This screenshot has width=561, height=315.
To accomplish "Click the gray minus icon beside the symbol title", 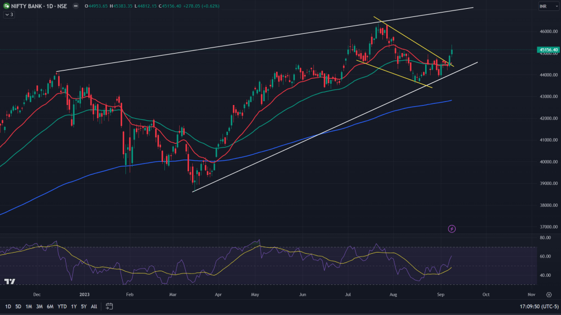I will (x=75, y=6).
